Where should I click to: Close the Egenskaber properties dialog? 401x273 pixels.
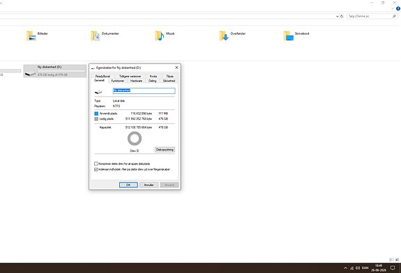[176, 68]
